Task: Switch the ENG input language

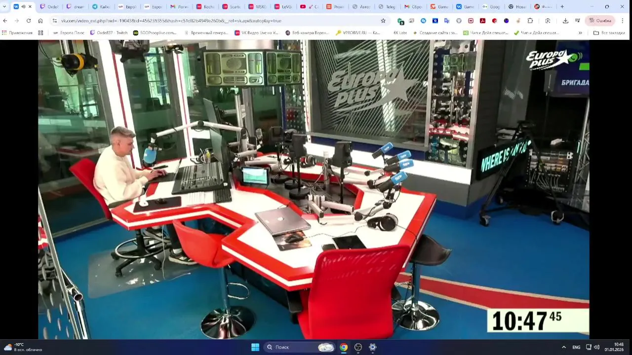Action: click(x=576, y=347)
